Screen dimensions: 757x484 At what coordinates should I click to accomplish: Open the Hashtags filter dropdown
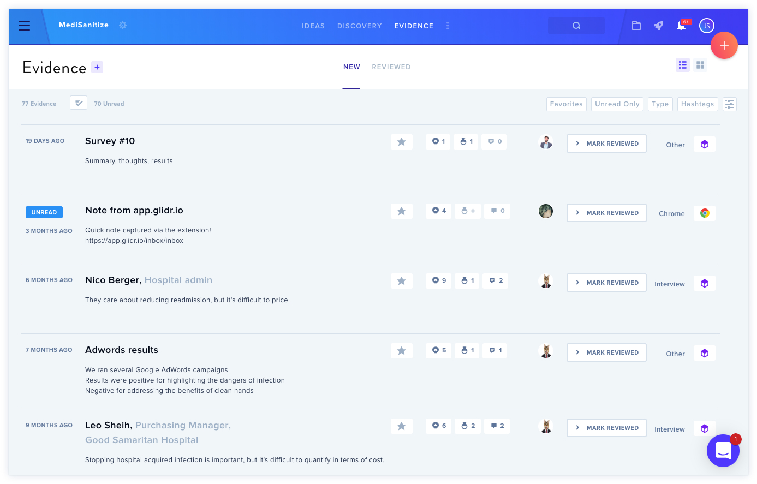point(698,104)
